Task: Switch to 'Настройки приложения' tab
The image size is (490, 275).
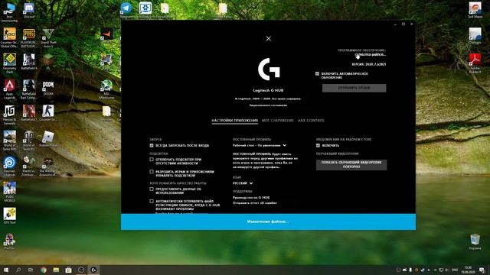Action: tap(235, 121)
